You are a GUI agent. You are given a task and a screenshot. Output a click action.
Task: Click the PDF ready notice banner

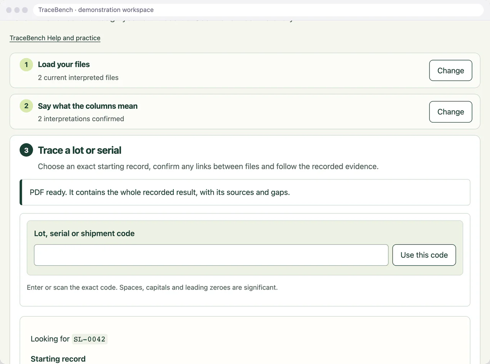coord(245,192)
